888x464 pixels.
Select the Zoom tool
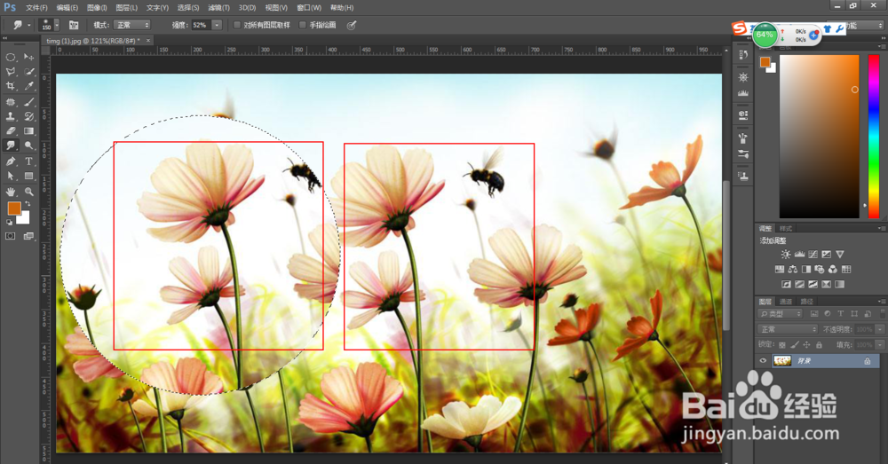(29, 192)
